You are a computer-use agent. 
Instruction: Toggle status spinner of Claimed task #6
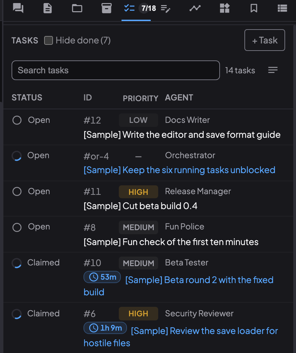[17, 314]
